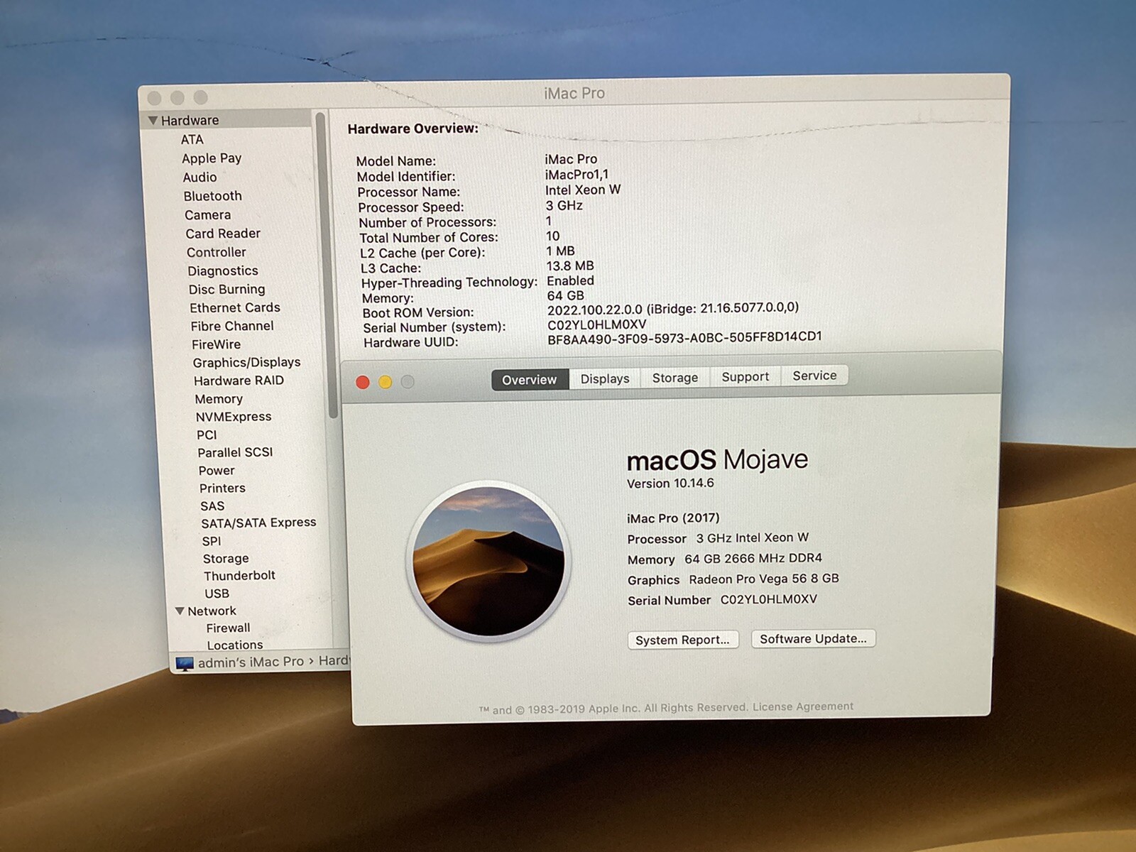
Task: Click the Hardware Overview heading
Action: click(413, 129)
